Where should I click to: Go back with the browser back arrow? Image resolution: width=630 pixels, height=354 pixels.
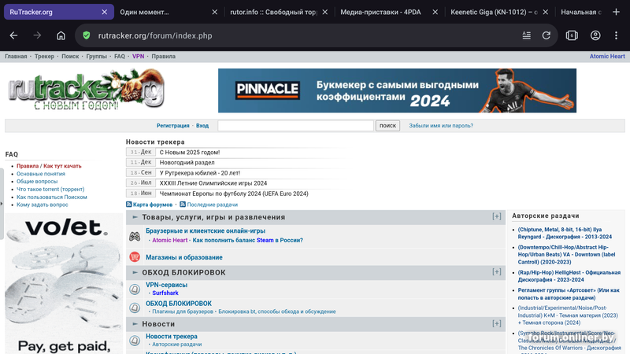click(13, 35)
